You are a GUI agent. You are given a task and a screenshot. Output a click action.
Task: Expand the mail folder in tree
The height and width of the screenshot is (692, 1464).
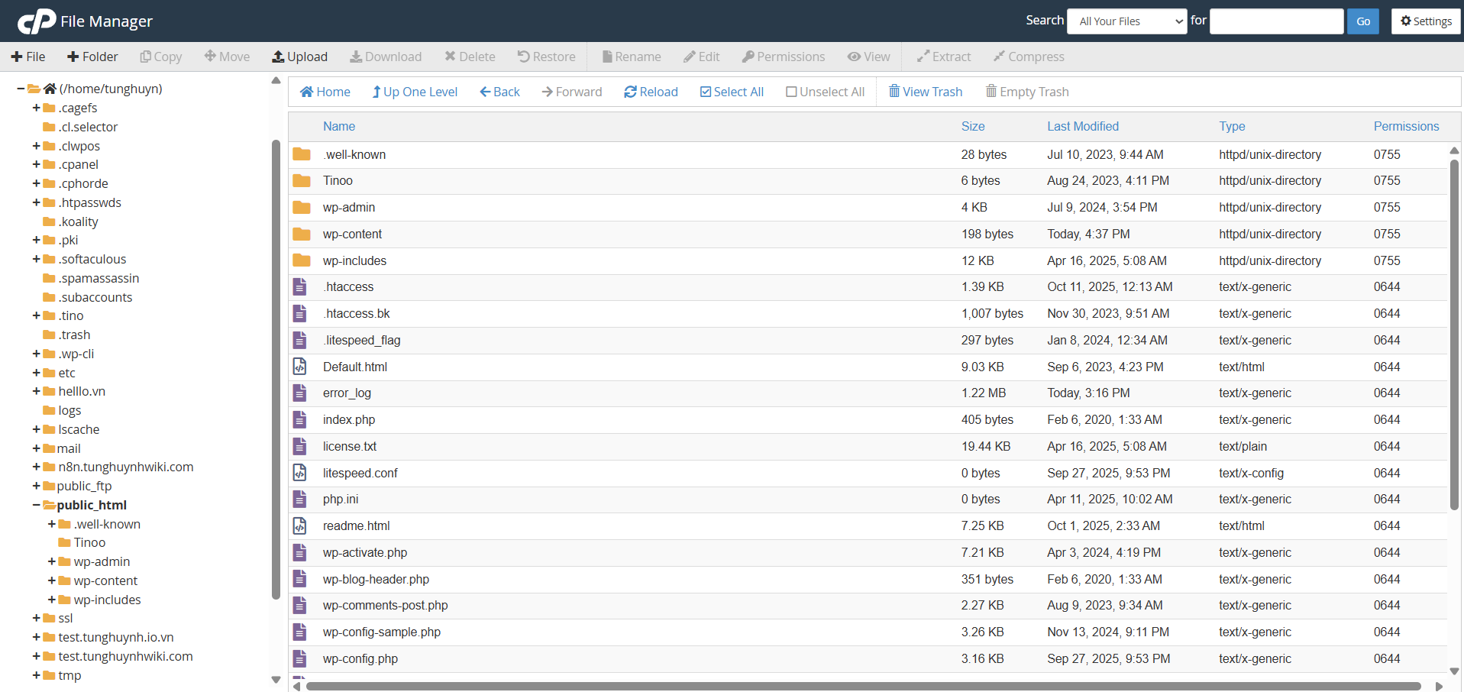pos(36,448)
